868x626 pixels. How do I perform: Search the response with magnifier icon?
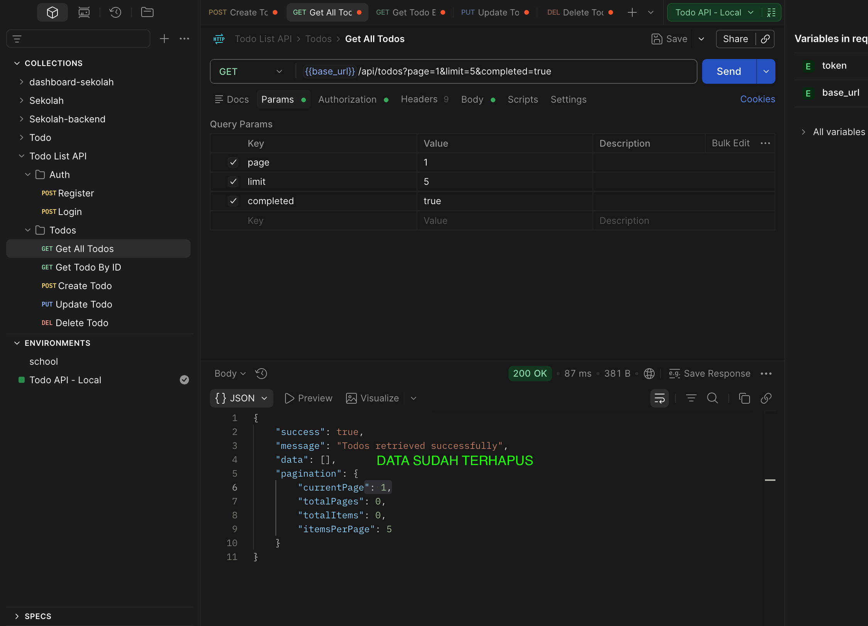tap(713, 398)
